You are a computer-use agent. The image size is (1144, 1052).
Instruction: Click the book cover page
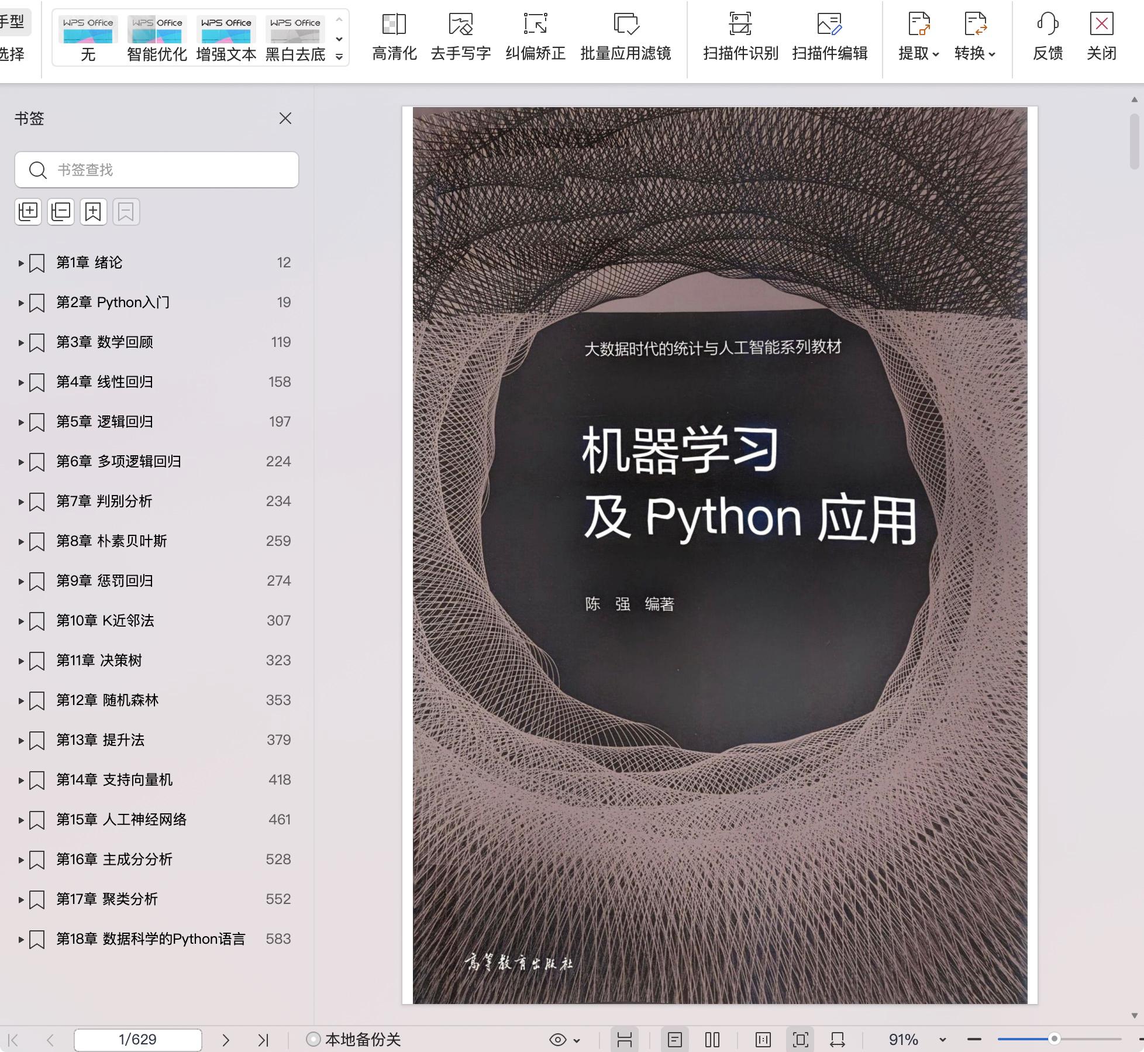(x=720, y=555)
